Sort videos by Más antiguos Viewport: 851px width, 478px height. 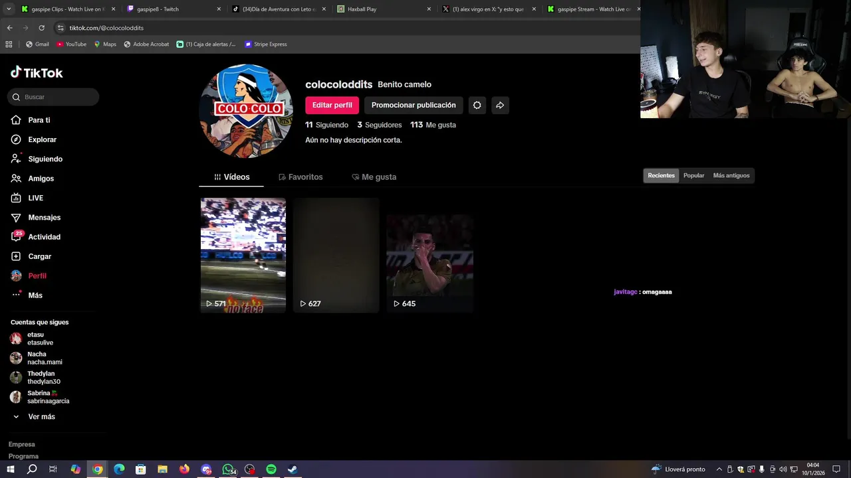point(731,175)
